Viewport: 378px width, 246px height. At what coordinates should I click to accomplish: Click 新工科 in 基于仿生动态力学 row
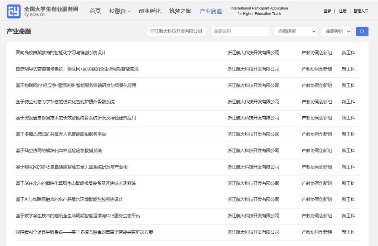coord(348,102)
